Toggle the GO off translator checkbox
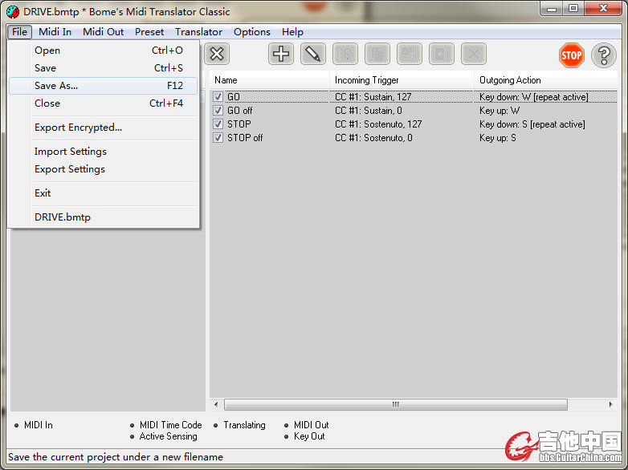628x470 pixels. [x=218, y=111]
